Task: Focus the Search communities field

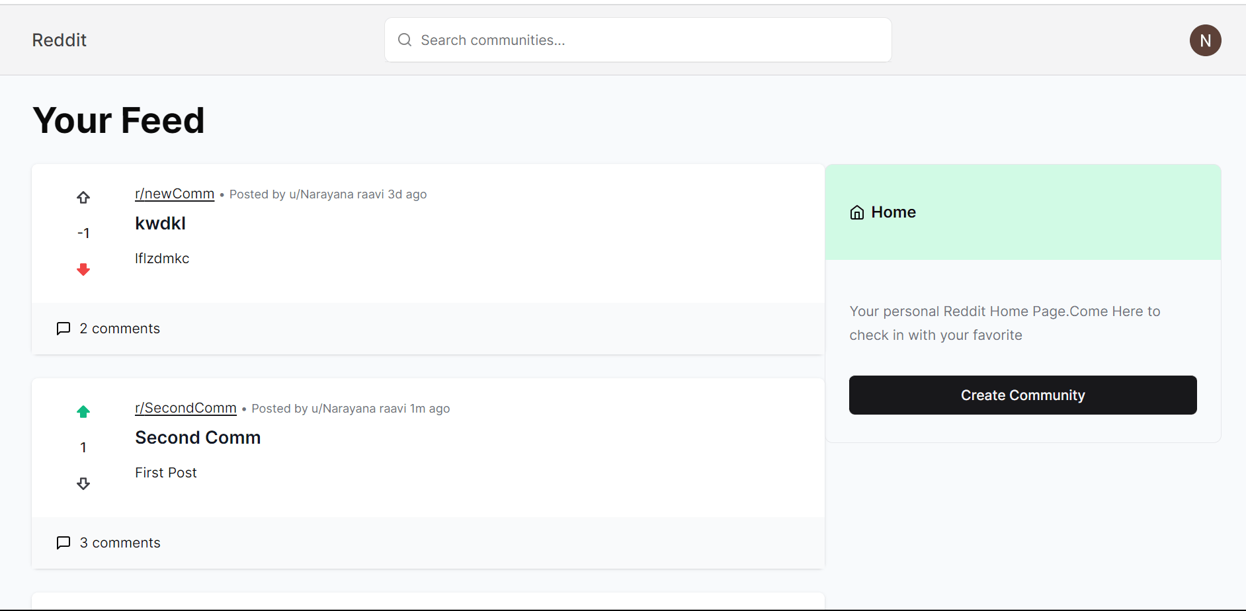Action: [638, 40]
